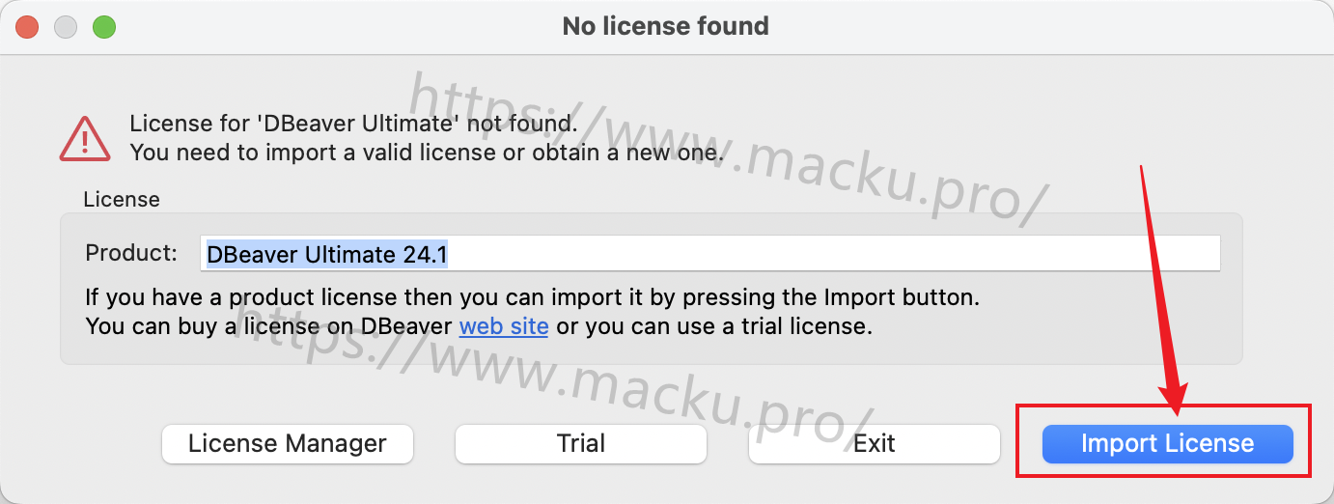This screenshot has width=1334, height=504.
Task: Click the gray minimize window button
Action: coord(66,27)
